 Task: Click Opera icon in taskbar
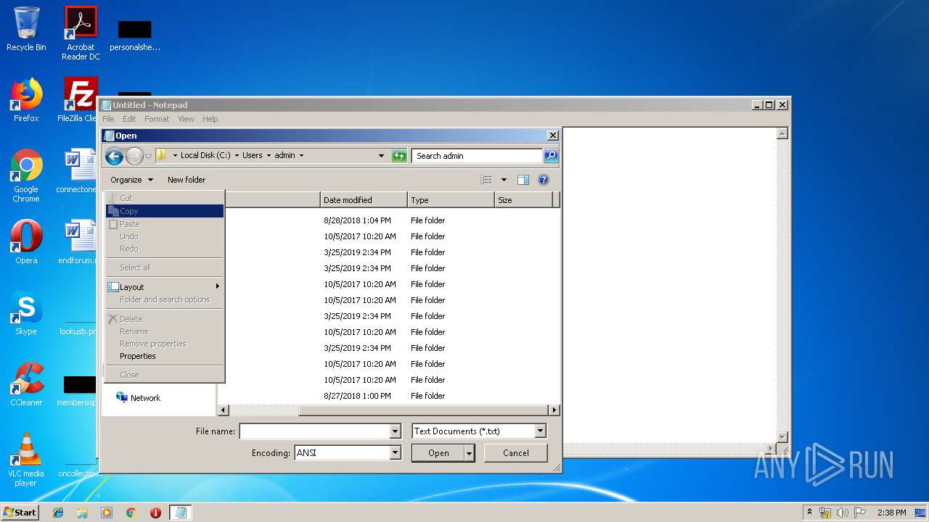point(155,513)
